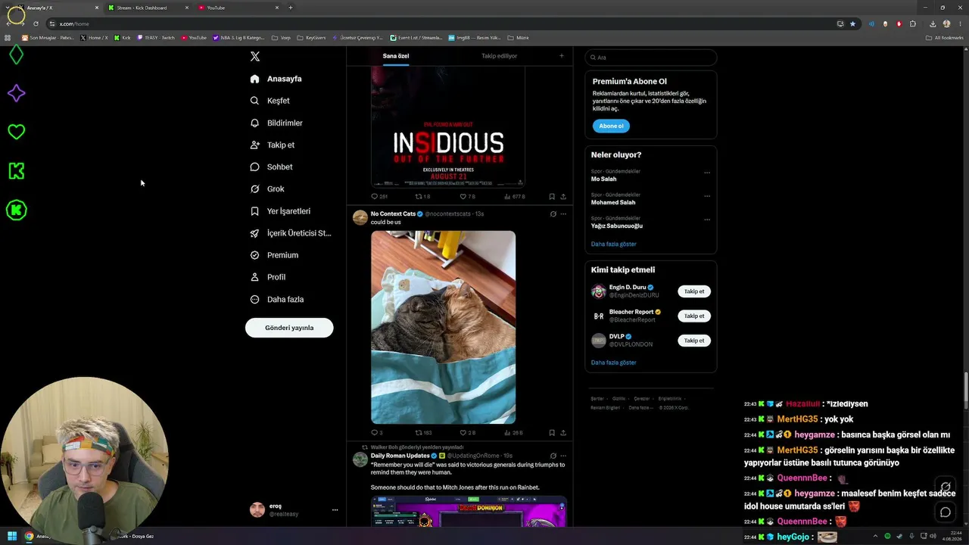The image size is (969, 545).
Task: Open TEASY - Twitch bookmark
Action: 156,37
